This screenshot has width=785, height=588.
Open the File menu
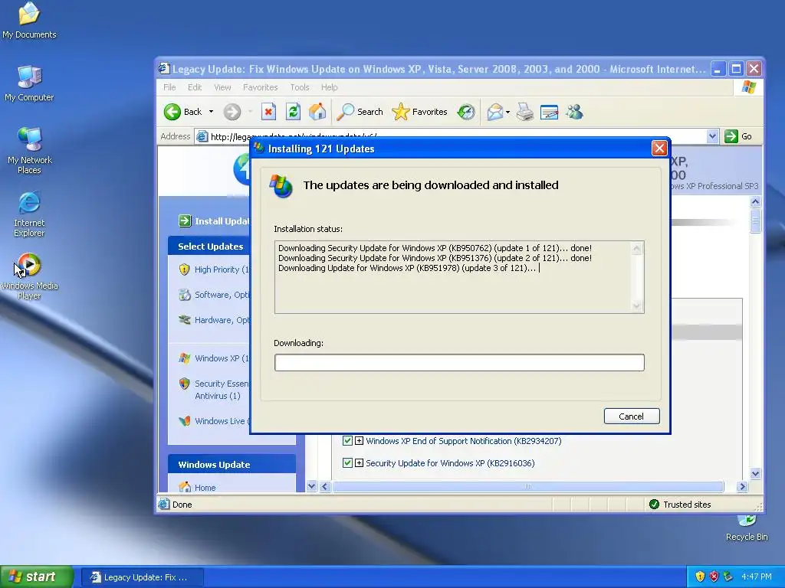click(x=169, y=87)
